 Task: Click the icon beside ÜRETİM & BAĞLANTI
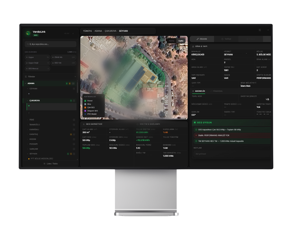pos(138,124)
